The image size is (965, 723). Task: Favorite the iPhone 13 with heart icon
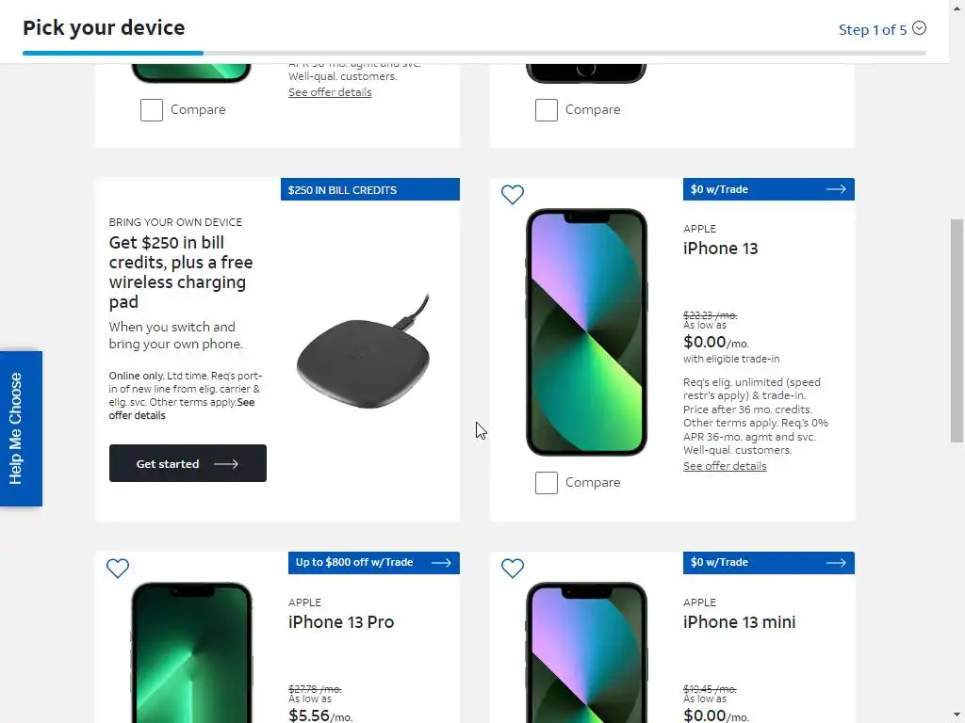coord(512,194)
